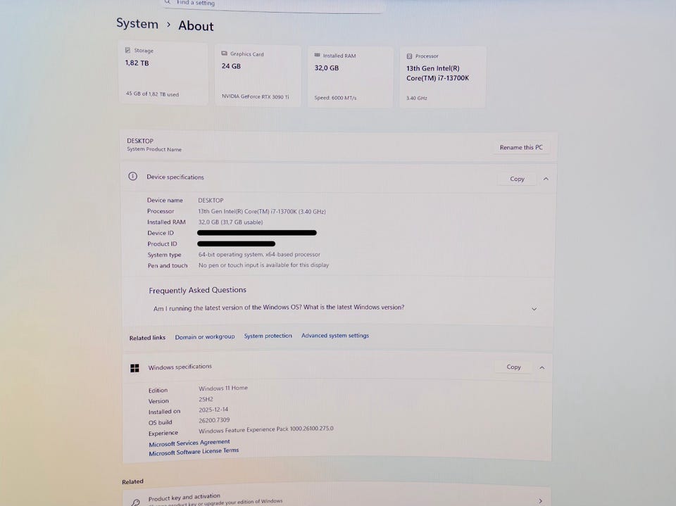Select NVIDIA GeForce RTX 3090 Ti text
The height and width of the screenshot is (506, 676).
[255, 96]
